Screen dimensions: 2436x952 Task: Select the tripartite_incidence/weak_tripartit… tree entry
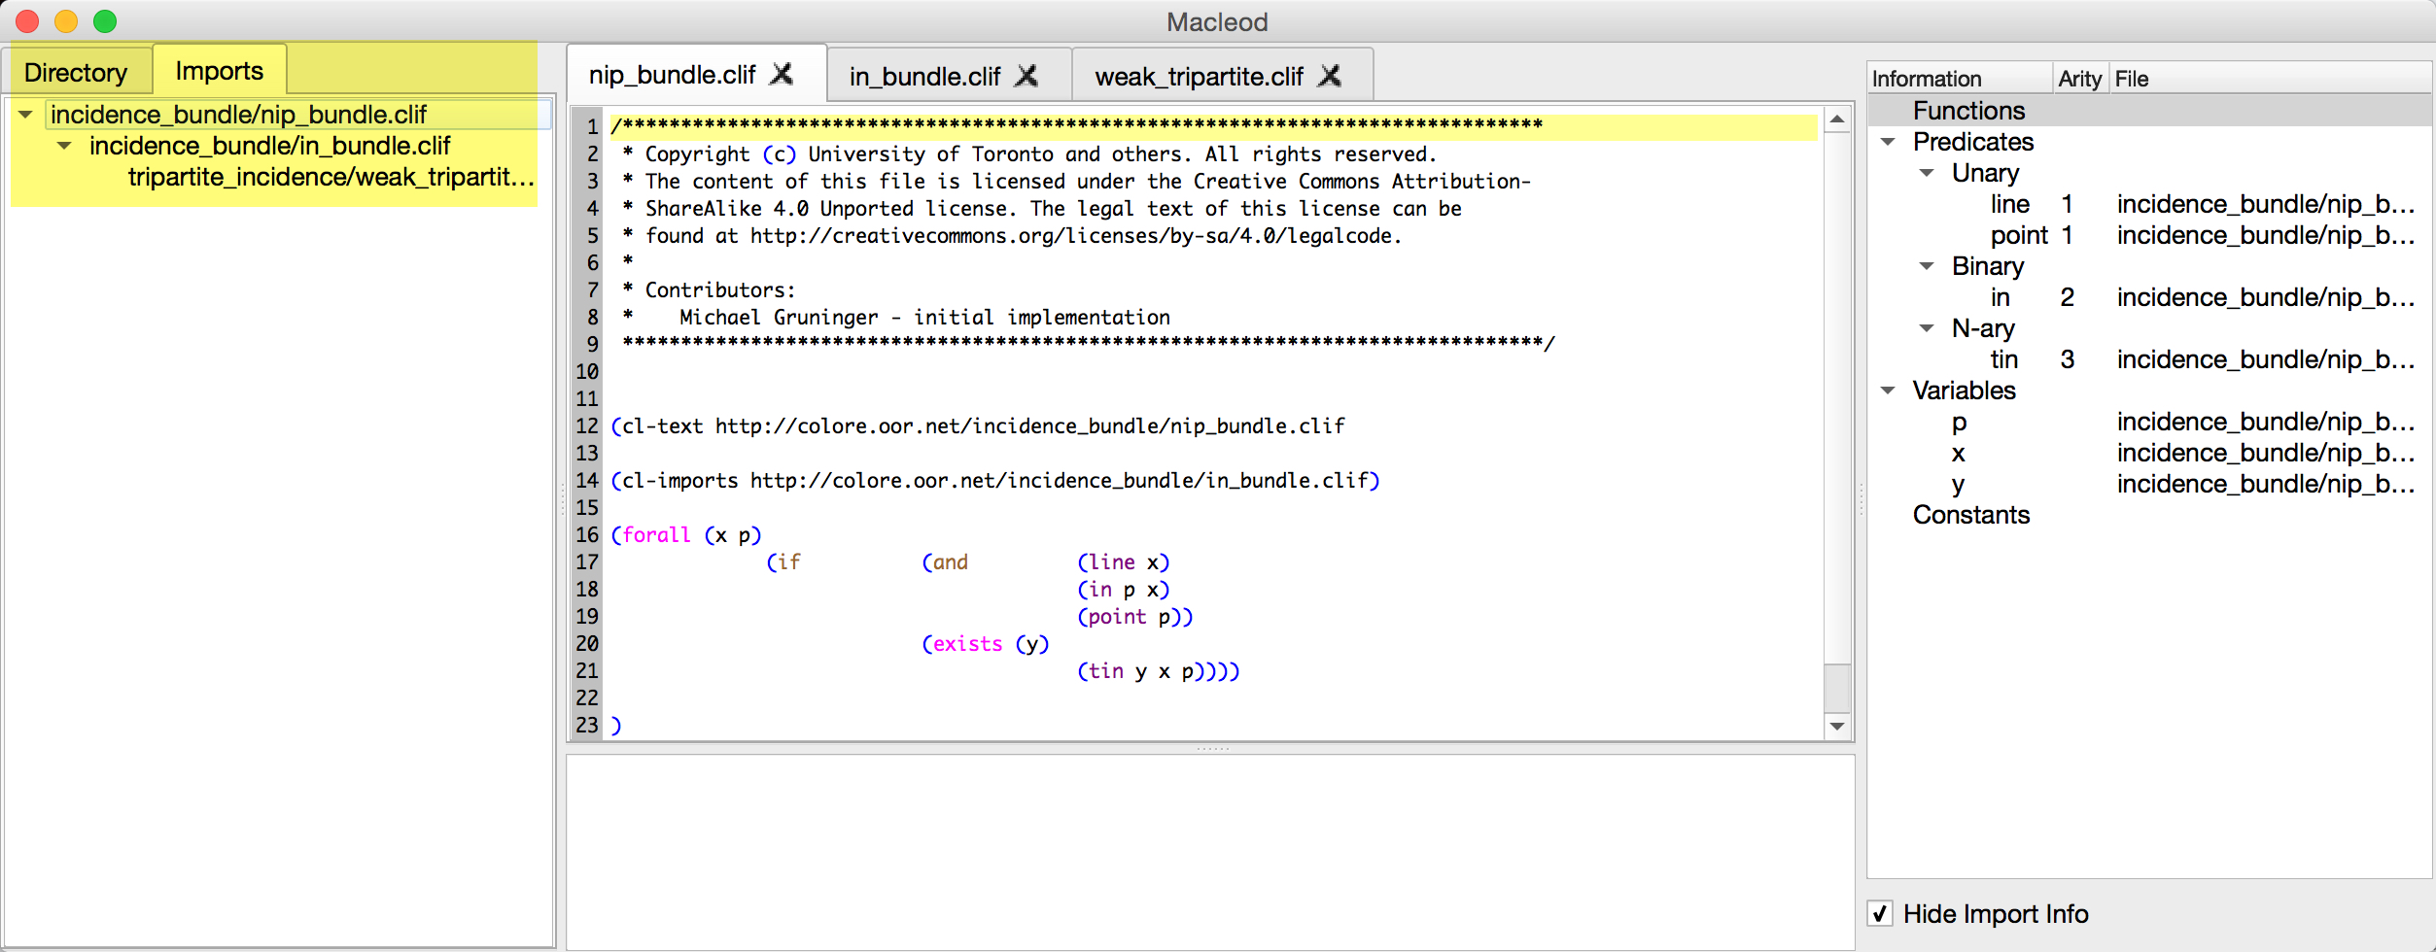(331, 177)
